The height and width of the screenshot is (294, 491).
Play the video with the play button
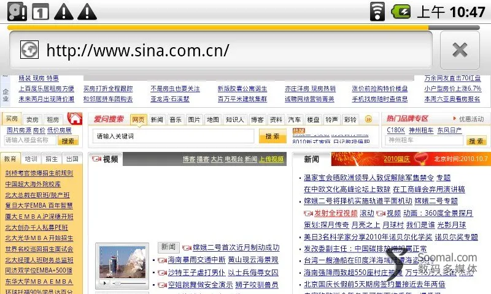coord(104,284)
